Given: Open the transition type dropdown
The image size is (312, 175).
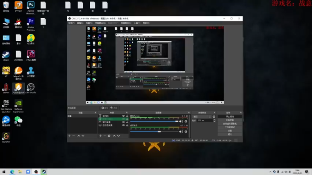Looking at the screenshot, I should 202,117.
